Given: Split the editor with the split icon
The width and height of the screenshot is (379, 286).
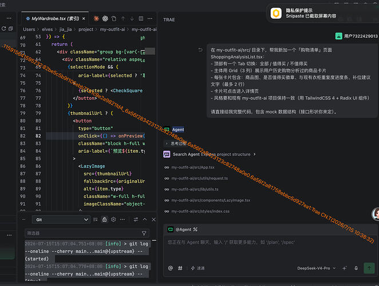Looking at the screenshot, I should click(x=141, y=19).
